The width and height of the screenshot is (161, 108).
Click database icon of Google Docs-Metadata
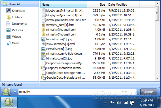[x=44, y=78]
